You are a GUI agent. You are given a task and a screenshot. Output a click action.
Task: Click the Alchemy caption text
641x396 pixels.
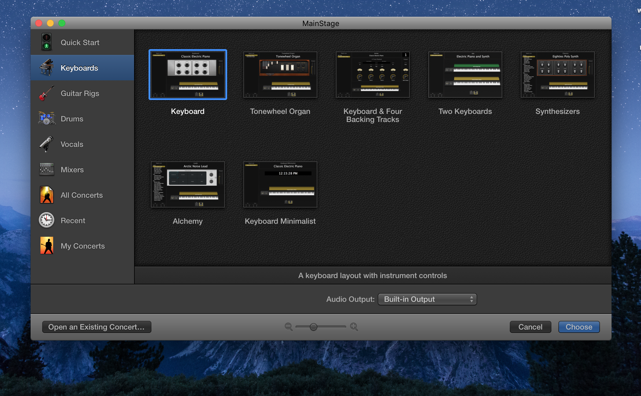click(188, 221)
